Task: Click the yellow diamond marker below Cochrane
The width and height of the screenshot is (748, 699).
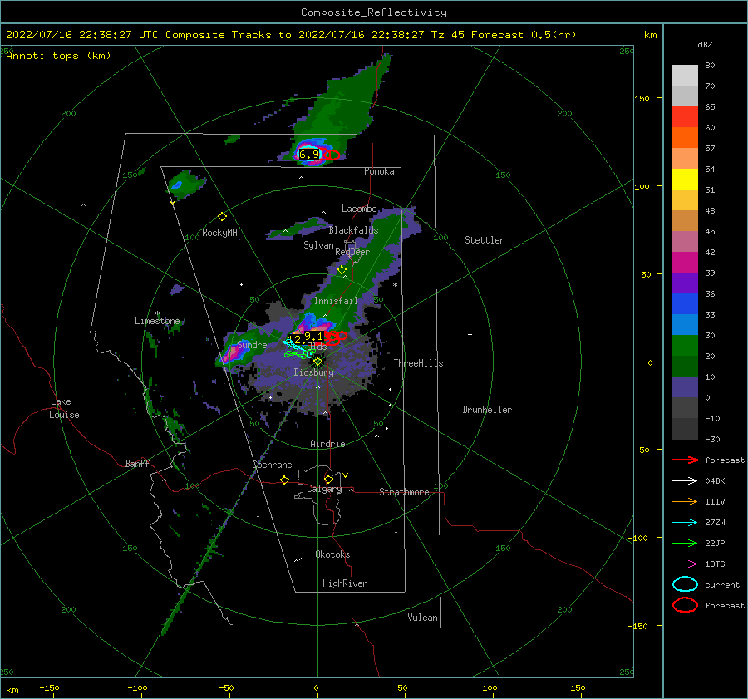Action: (x=285, y=480)
